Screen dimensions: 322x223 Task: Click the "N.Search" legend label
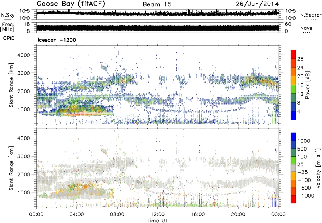pyautogui.click(x=311, y=15)
